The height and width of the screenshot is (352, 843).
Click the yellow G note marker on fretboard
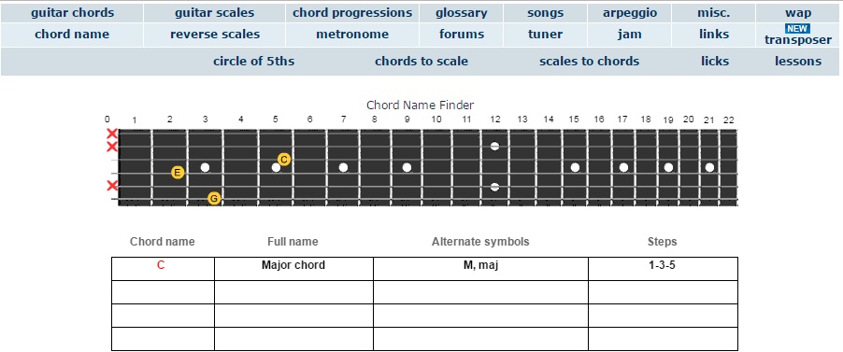pyautogui.click(x=214, y=199)
